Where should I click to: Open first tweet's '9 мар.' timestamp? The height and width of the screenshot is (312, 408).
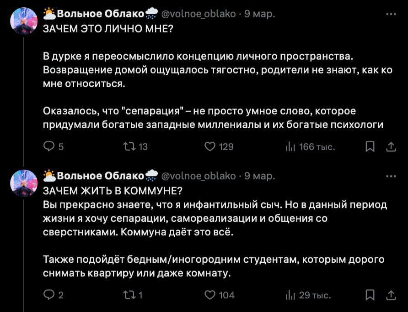click(259, 14)
